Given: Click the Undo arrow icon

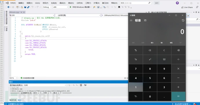Looking at the screenshot, I should tap(32, 7).
